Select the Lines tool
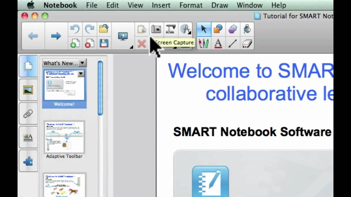The width and height of the screenshot is (351, 197). pyautogui.click(x=233, y=44)
